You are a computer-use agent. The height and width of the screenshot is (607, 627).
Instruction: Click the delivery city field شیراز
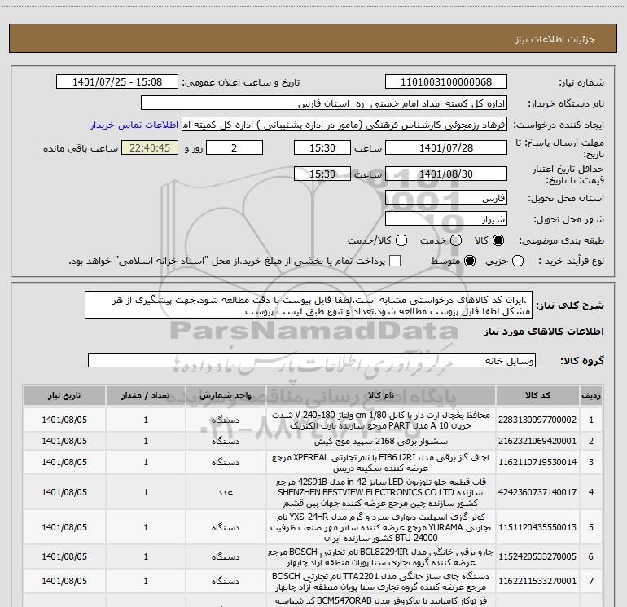pos(446,219)
